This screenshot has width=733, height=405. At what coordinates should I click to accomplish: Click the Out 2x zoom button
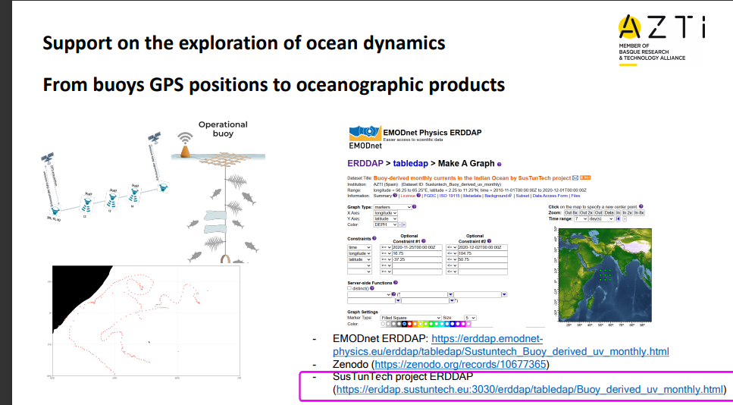tap(586, 213)
